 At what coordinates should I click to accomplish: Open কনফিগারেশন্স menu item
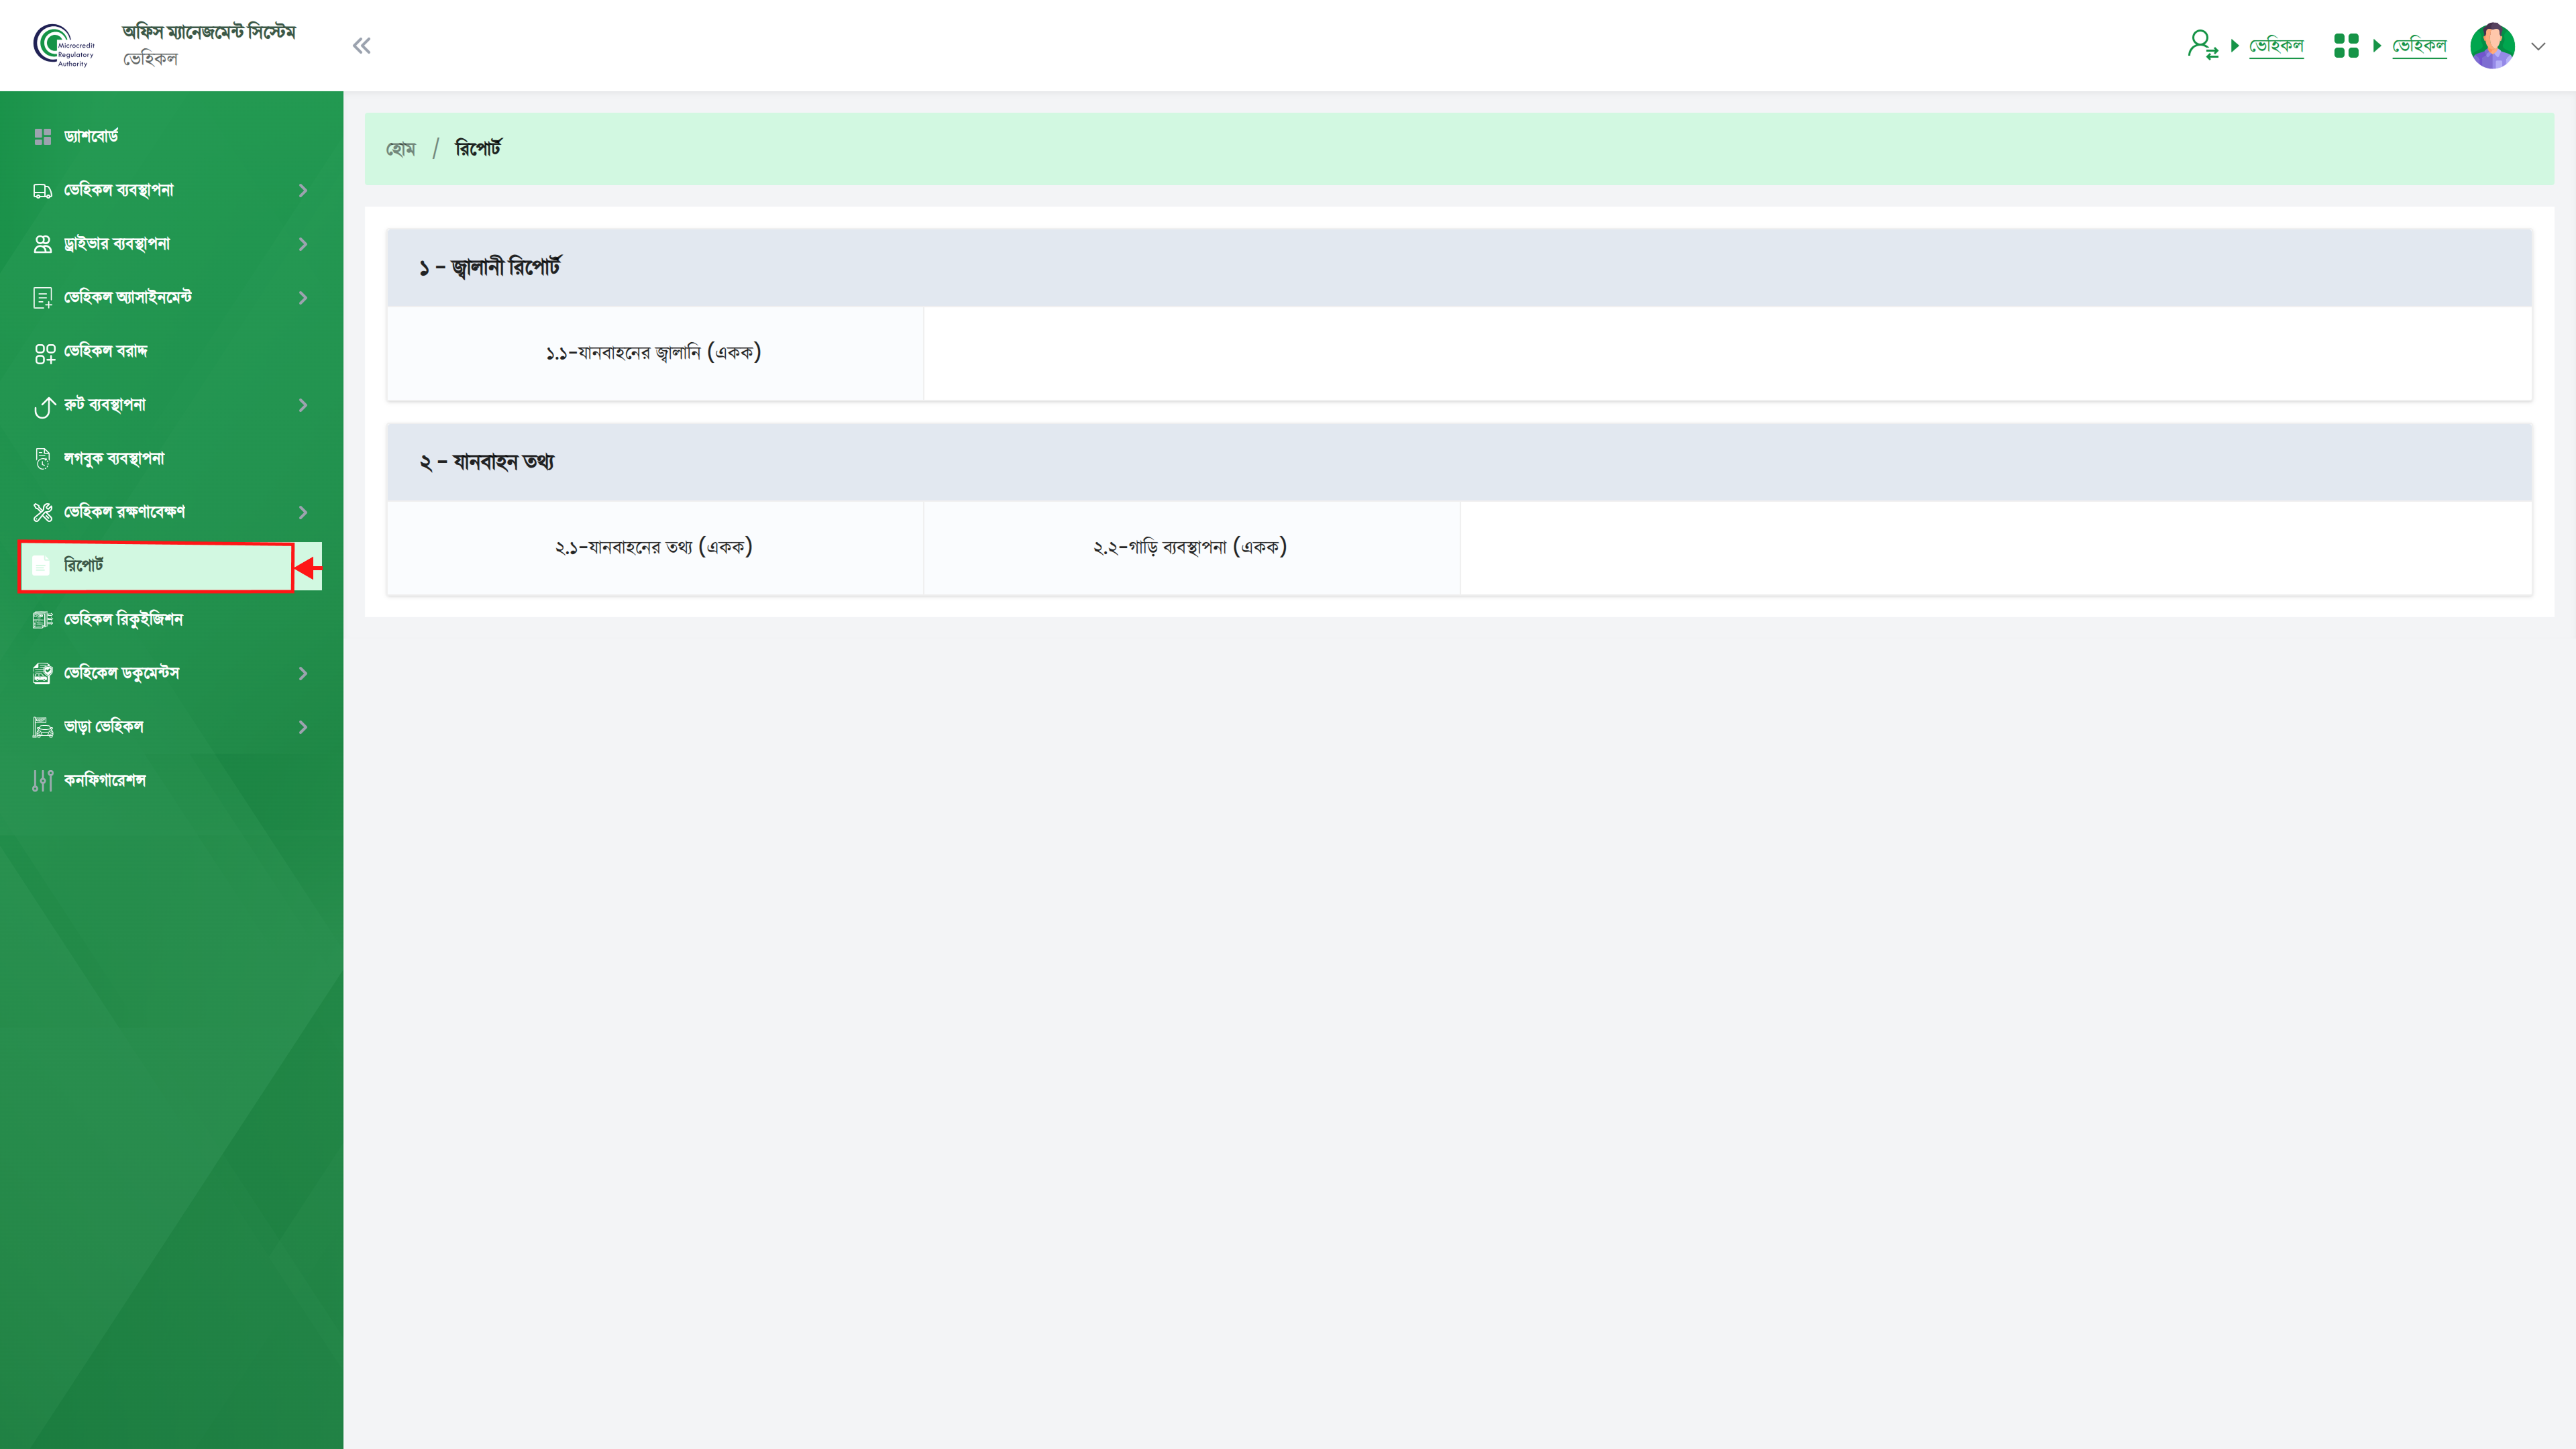(x=171, y=781)
